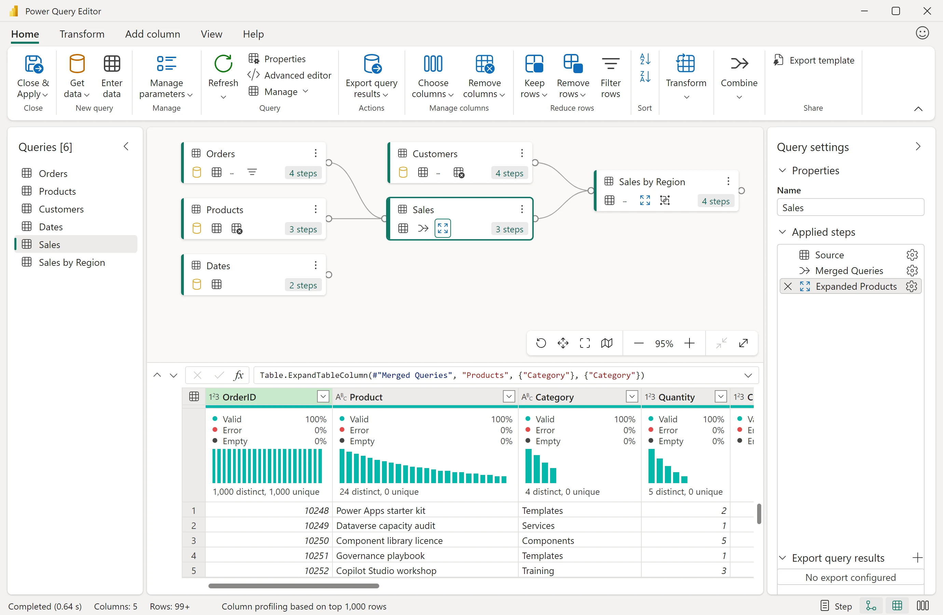
Task: Toggle diagram view in status bar
Action: pyautogui.click(x=871, y=606)
